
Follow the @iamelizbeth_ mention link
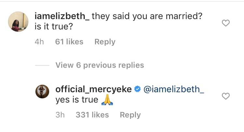pyautogui.click(x=173, y=89)
